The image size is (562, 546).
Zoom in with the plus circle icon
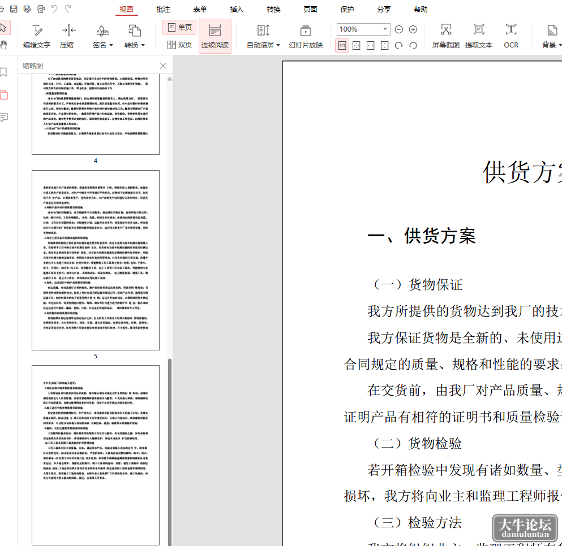(413, 29)
